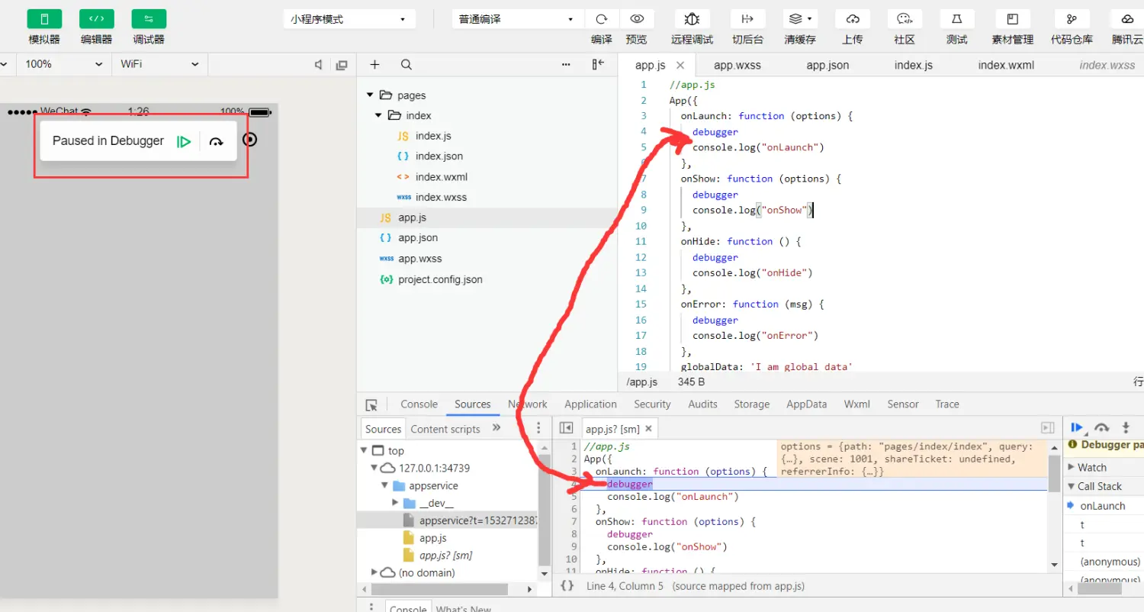Click the resume play icon in Paused overlay
The image size is (1144, 612).
coord(183,141)
